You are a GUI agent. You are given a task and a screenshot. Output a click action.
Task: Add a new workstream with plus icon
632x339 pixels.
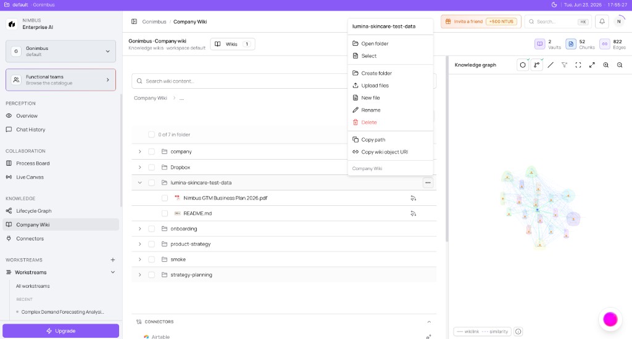[x=113, y=260]
